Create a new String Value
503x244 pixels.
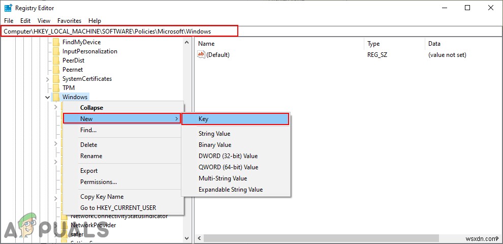tap(235, 134)
